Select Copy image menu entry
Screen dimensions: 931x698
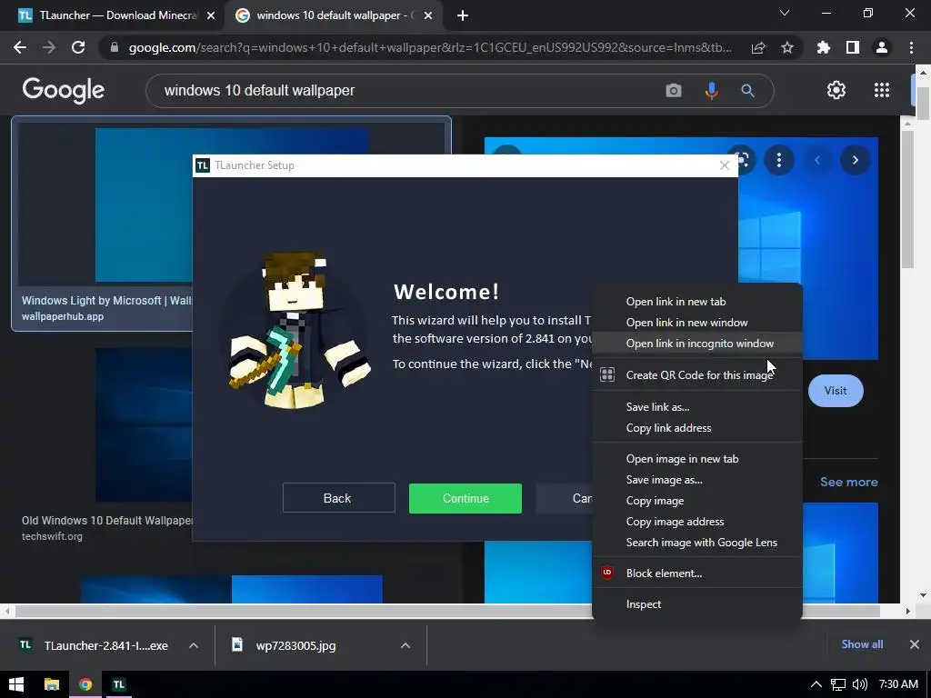pyautogui.click(x=697, y=501)
